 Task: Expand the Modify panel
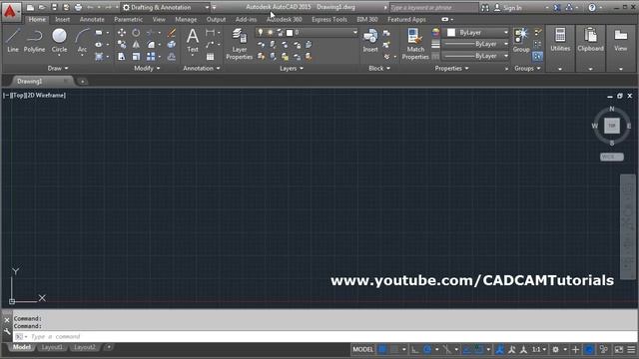(147, 69)
